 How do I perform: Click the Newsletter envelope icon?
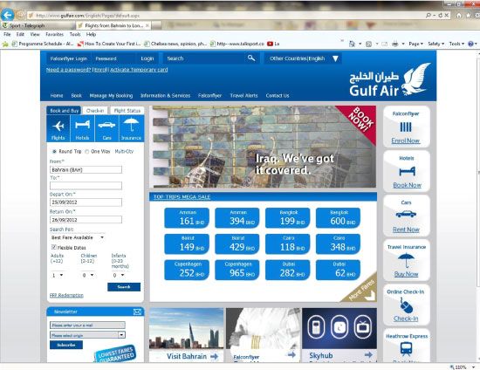click(x=137, y=312)
